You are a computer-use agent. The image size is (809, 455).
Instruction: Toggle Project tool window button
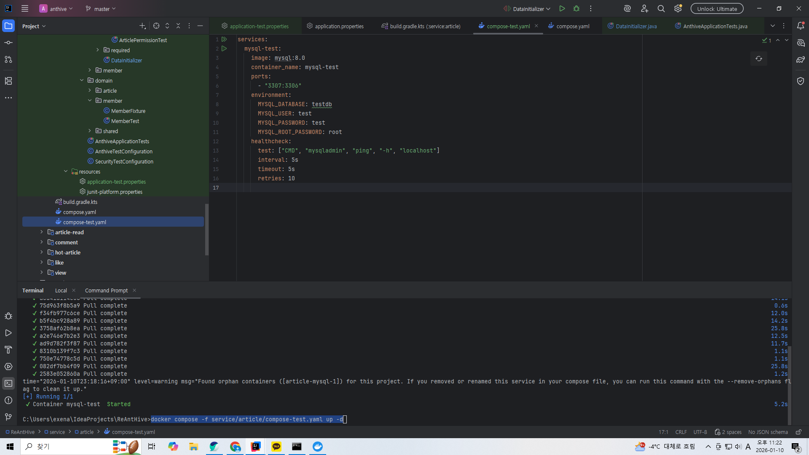click(x=8, y=26)
